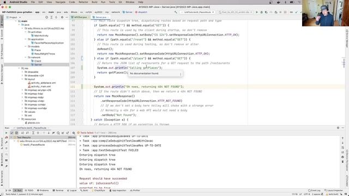Open Logcat tool window

71,191
